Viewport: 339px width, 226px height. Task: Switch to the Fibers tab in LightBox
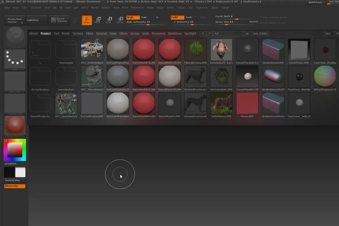pyautogui.click(x=123, y=33)
